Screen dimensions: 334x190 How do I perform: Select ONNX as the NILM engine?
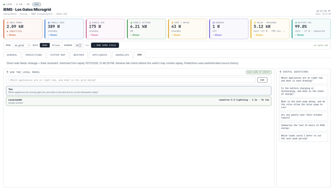click(x=45, y=45)
